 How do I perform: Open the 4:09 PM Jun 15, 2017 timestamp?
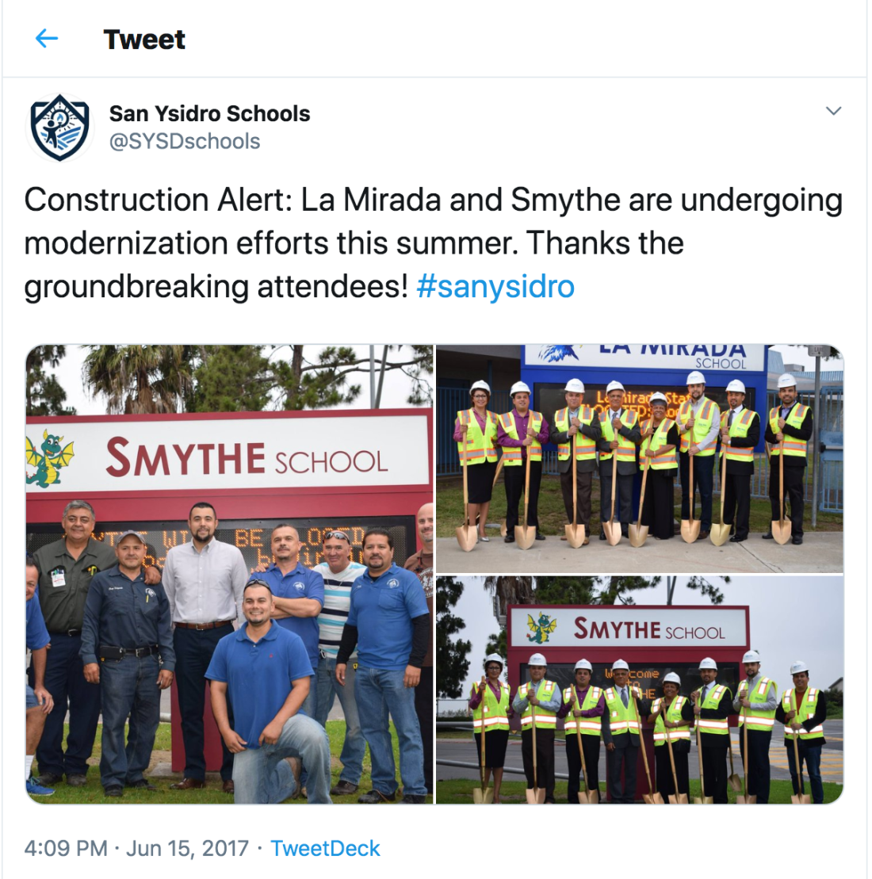pyautogui.click(x=136, y=848)
